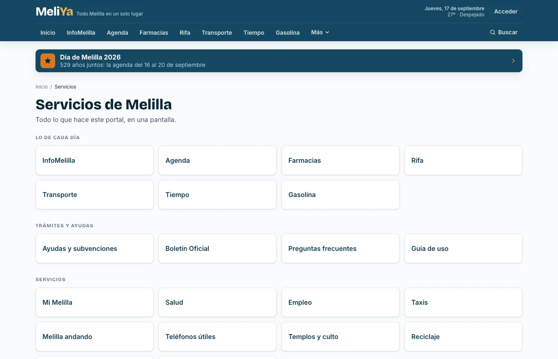Image resolution: width=558 pixels, height=359 pixels.
Task: Open the Reciclaje card
Action: pos(463,337)
